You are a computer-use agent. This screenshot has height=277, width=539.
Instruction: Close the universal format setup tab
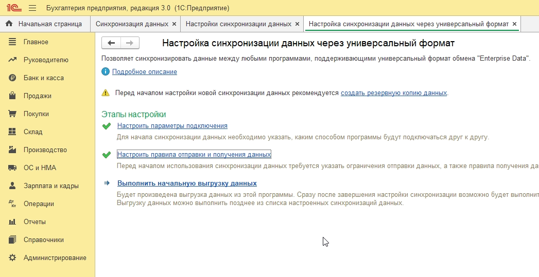[514, 24]
